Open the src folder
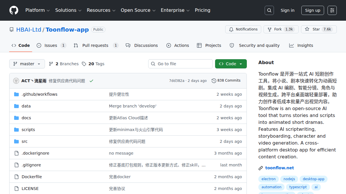 (x=25, y=141)
